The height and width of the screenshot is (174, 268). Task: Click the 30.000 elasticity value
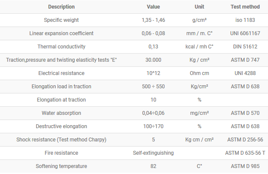coord(153,60)
